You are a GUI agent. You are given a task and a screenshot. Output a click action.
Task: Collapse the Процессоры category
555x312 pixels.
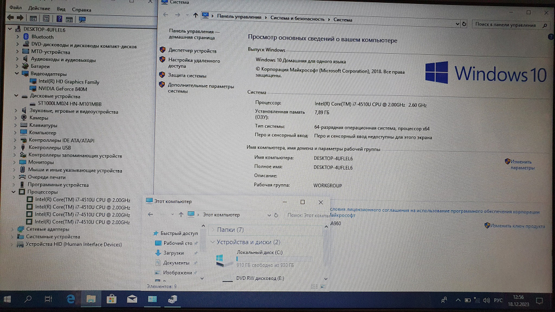14,192
